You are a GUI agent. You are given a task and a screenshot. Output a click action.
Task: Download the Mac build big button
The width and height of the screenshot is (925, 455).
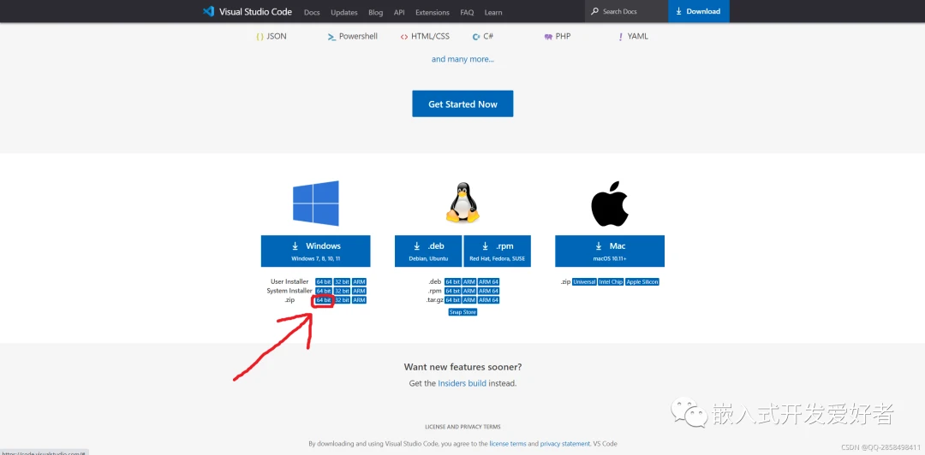pos(610,251)
